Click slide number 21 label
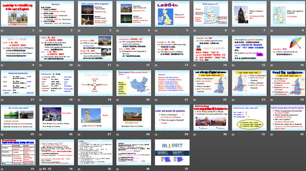The height and width of the screenshot is (171, 306). click(186, 100)
